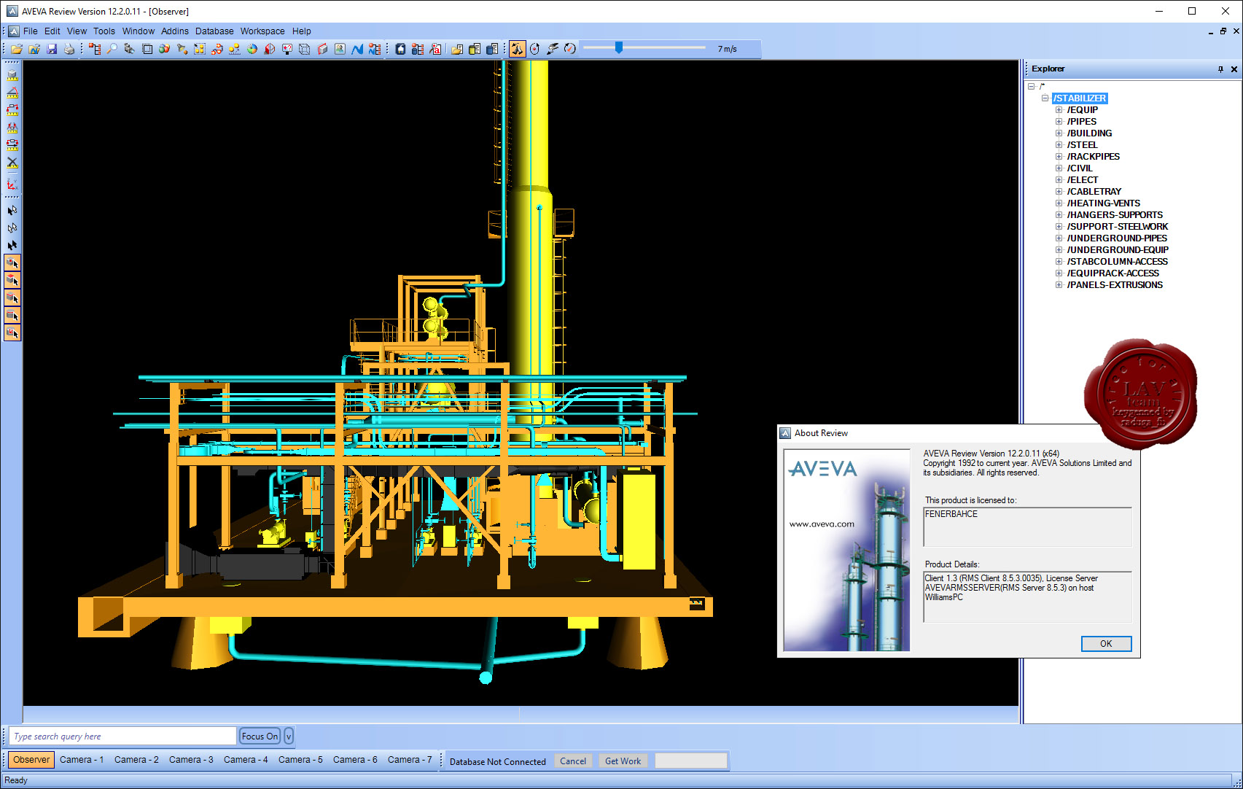Click the magnifying glass search icon
This screenshot has height=789, width=1243.
coord(112,49)
